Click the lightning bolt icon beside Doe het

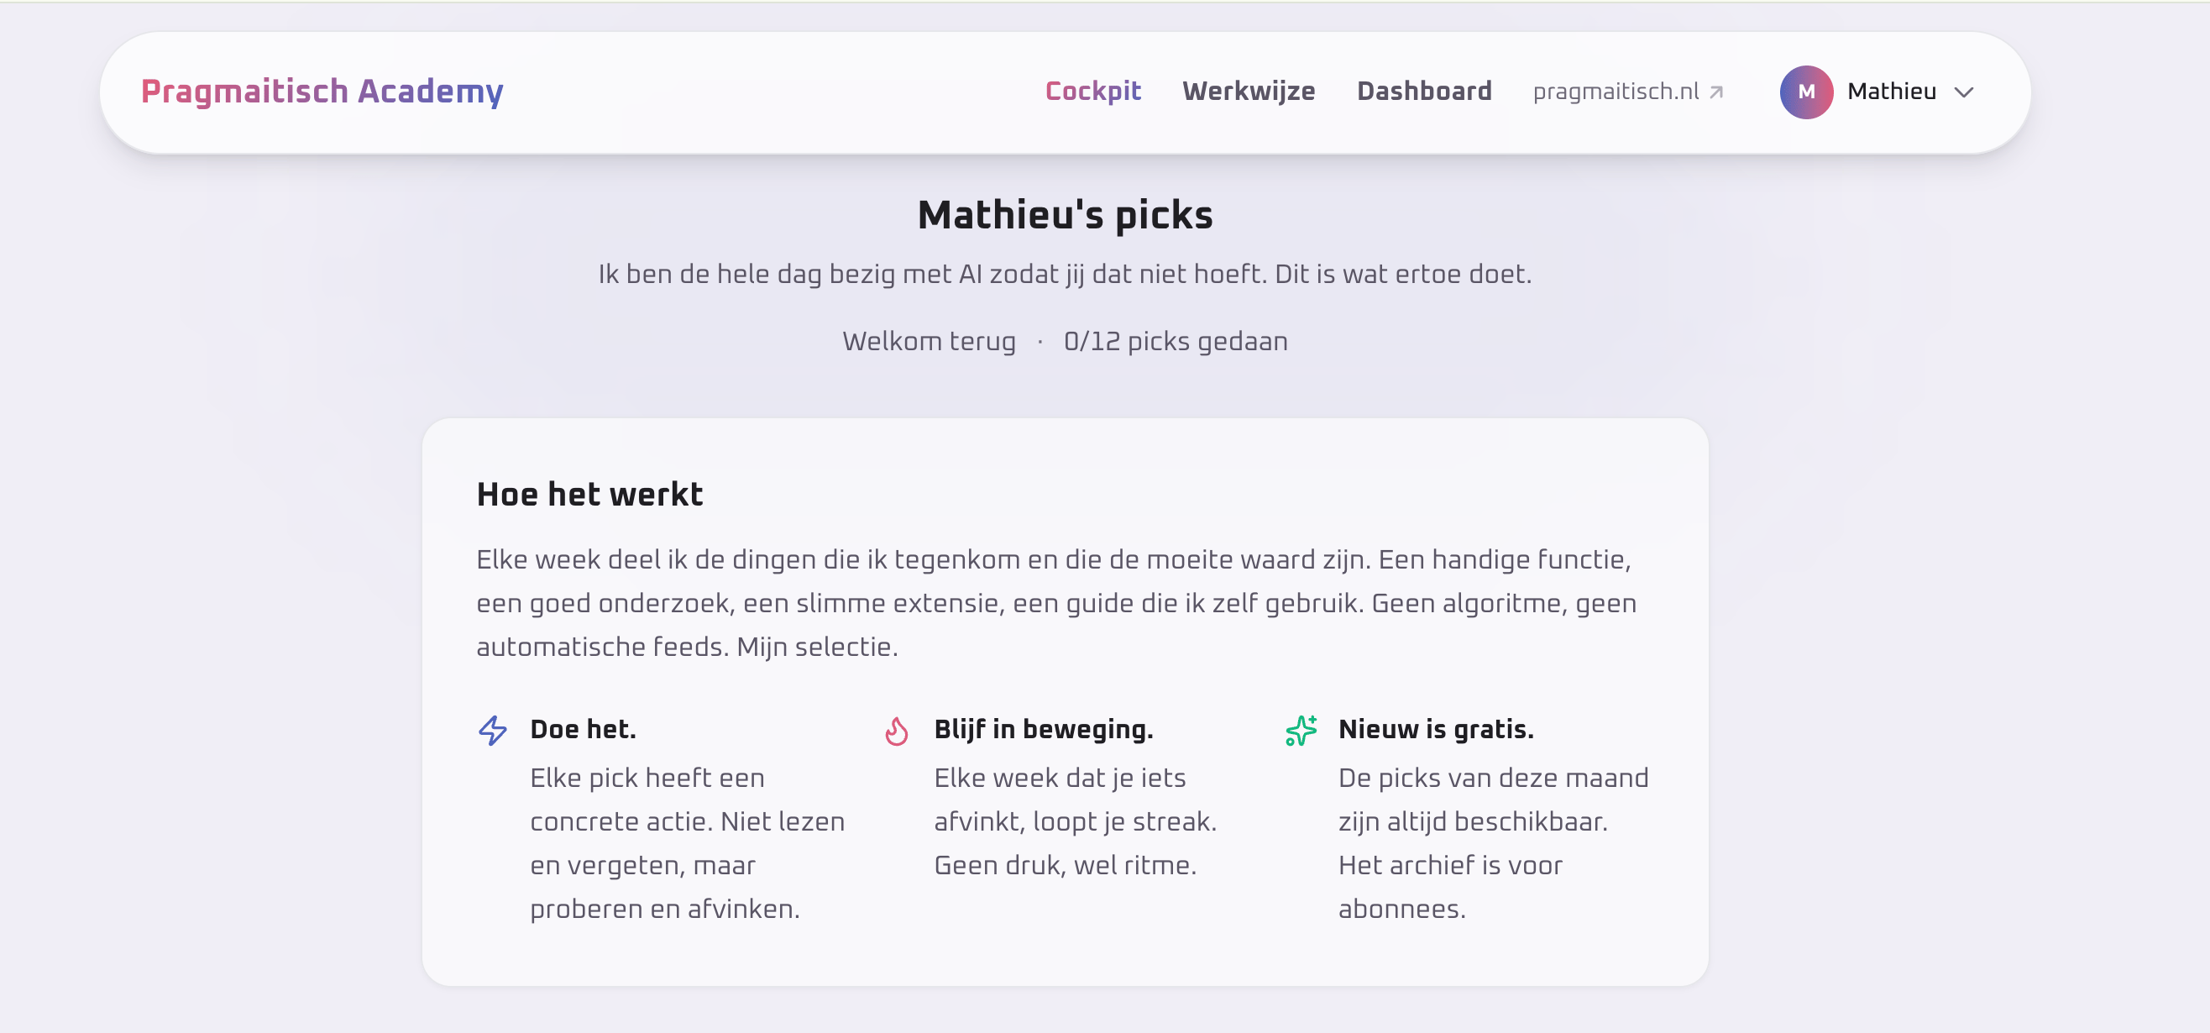coord(492,730)
